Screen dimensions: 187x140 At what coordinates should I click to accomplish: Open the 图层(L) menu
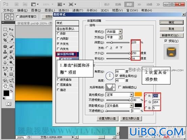click(50, 10)
